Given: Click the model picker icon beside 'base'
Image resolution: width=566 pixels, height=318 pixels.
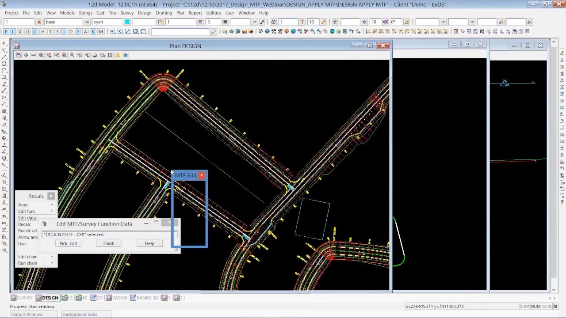Looking at the screenshot, I should pos(87,22).
